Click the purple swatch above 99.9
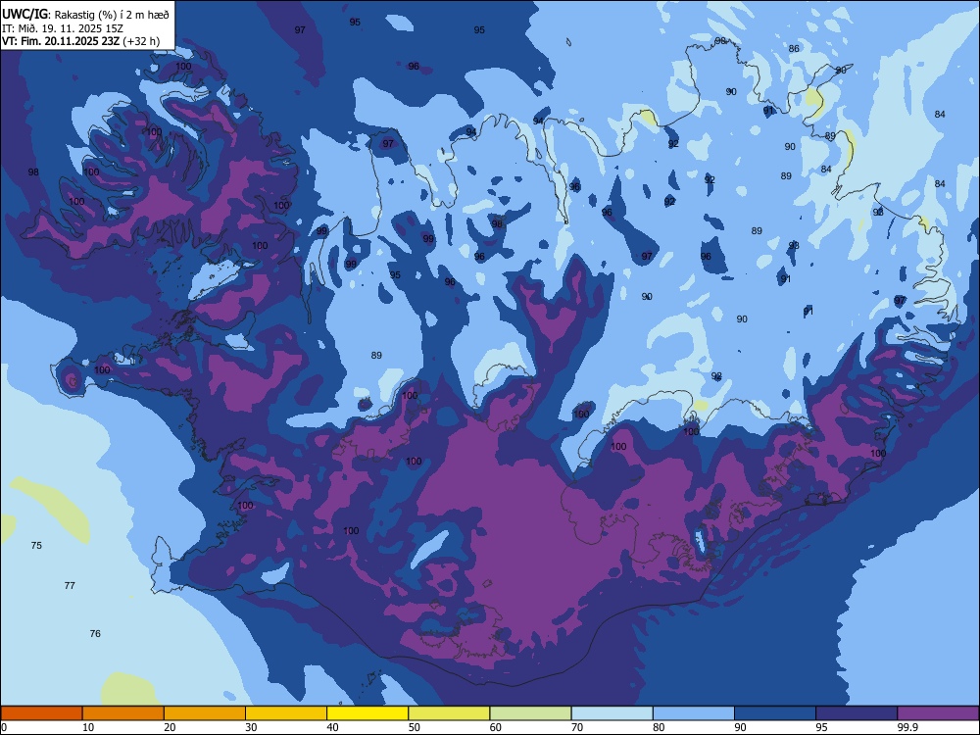980x735 pixels. point(938,713)
